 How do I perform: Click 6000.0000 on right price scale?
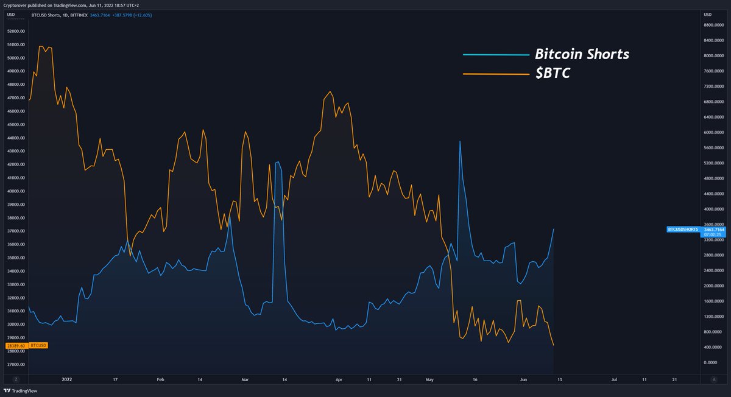coord(713,132)
